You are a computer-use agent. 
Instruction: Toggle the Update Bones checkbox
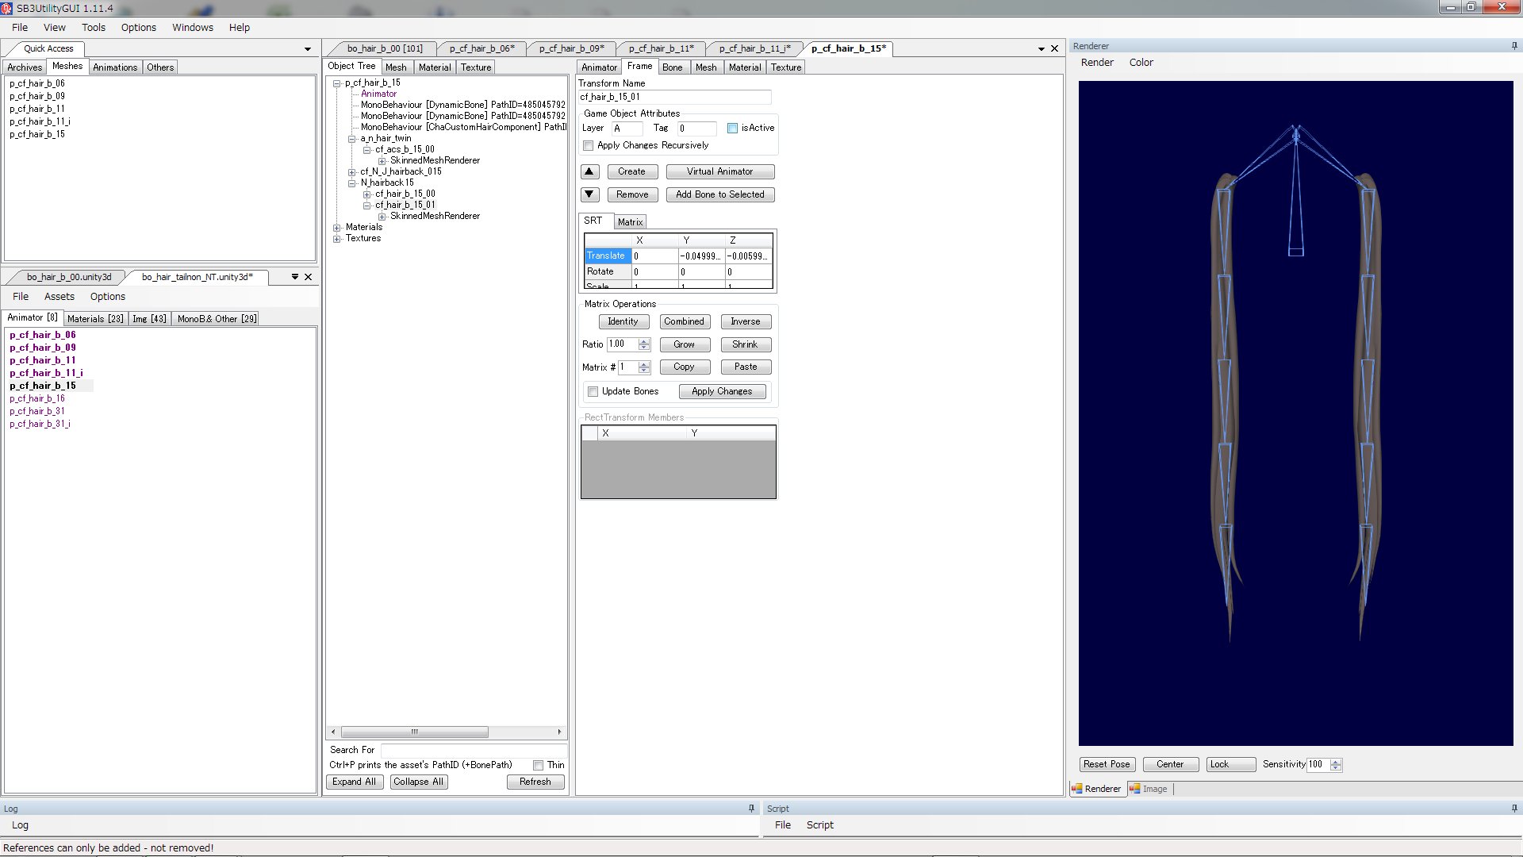click(593, 391)
